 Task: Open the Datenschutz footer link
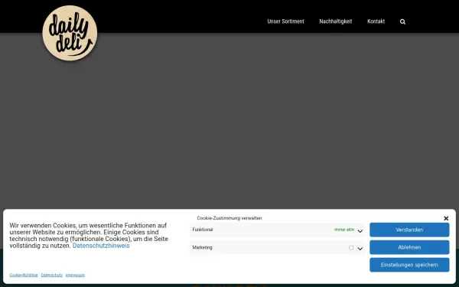click(51, 275)
